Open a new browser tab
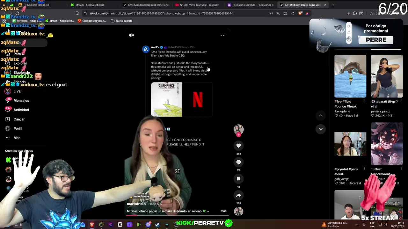This screenshot has height=229, width=408. (x=333, y=5)
